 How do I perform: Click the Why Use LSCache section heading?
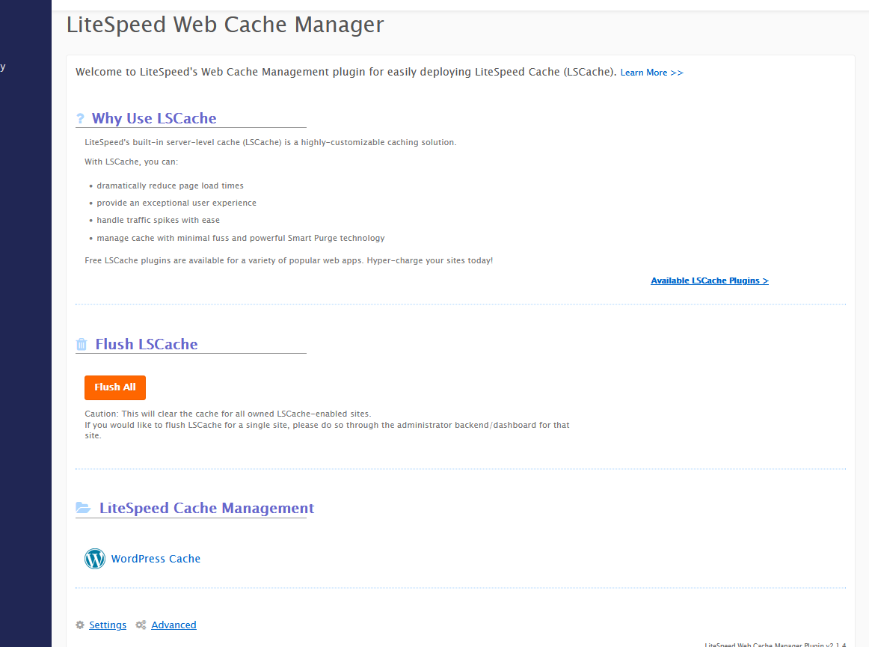pyautogui.click(x=153, y=118)
